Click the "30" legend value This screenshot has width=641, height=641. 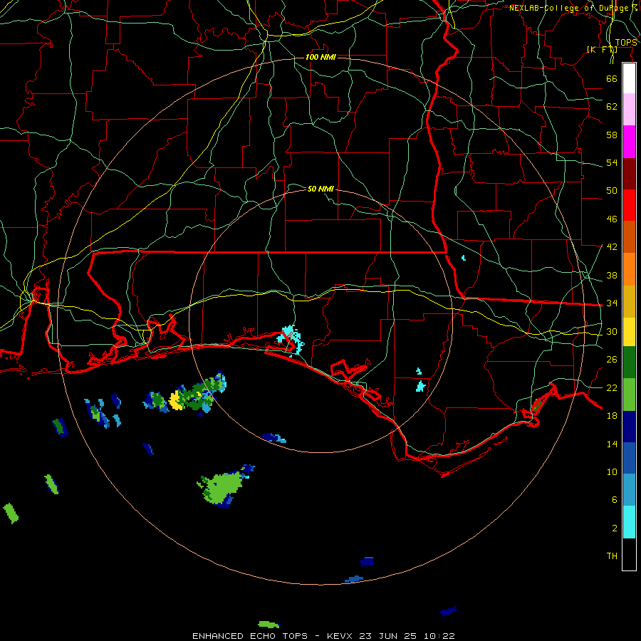point(612,331)
